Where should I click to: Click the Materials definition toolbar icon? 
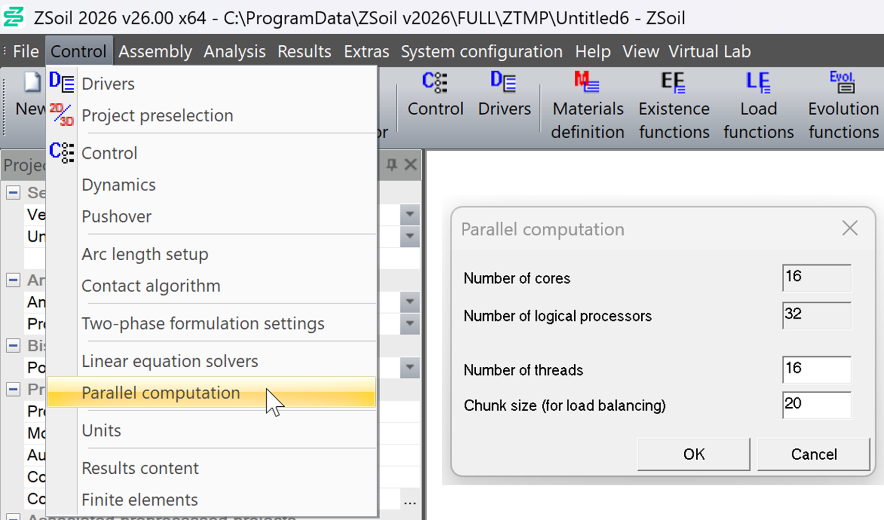coord(587,82)
